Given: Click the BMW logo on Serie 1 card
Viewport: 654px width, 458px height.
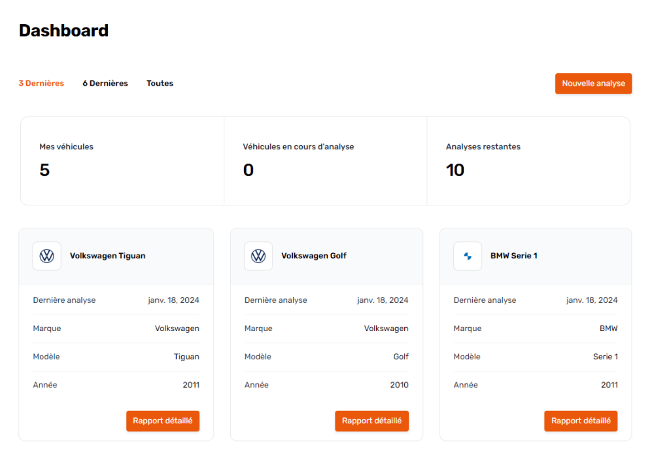Looking at the screenshot, I should pyautogui.click(x=468, y=256).
